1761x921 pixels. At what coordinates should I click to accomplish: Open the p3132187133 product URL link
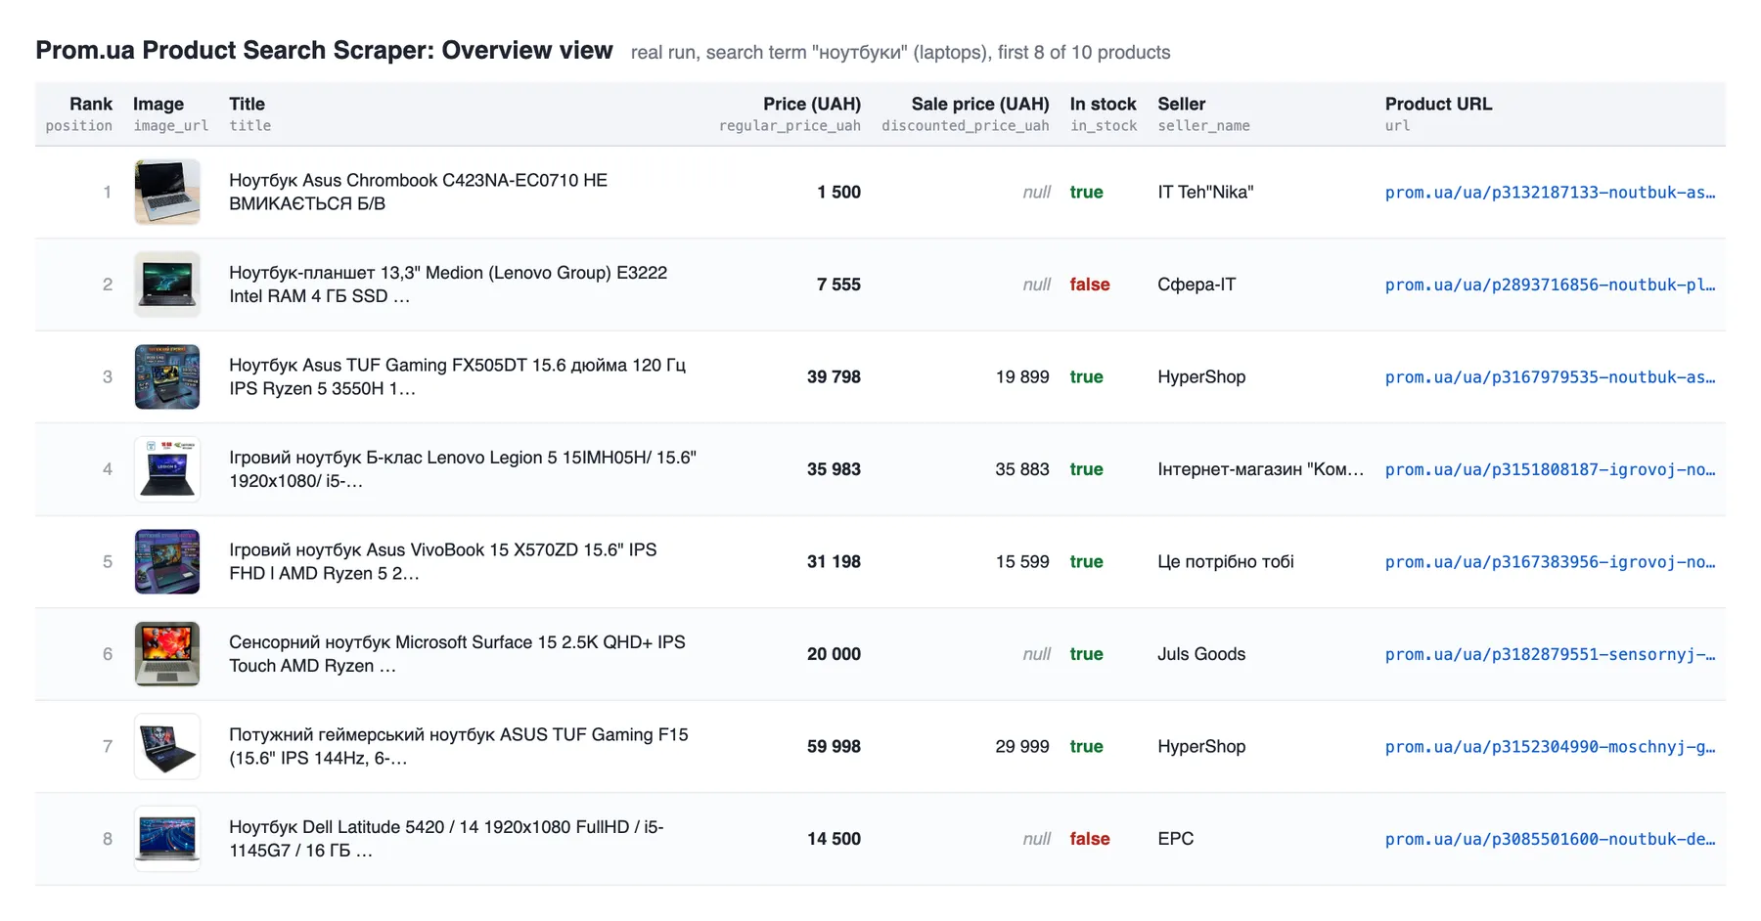[1550, 193]
